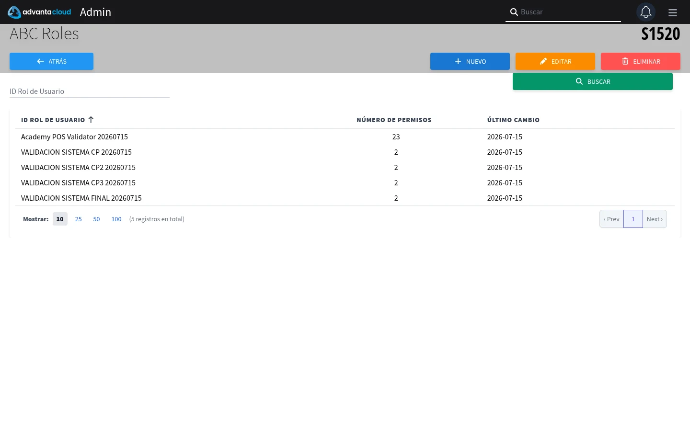
Task: Show 10 records per page
Action: click(x=60, y=219)
